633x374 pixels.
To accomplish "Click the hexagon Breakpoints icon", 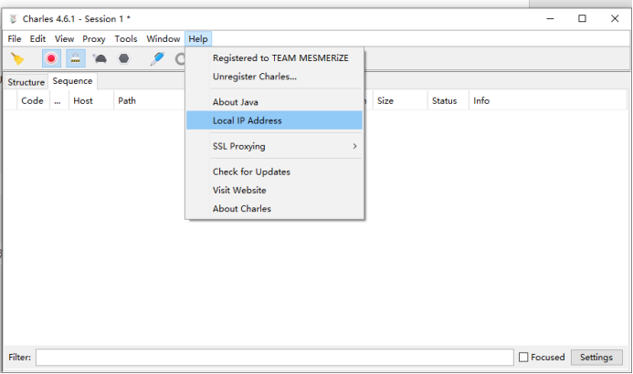I will [124, 59].
